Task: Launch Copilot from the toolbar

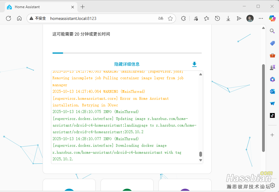Action: click(x=272, y=18)
